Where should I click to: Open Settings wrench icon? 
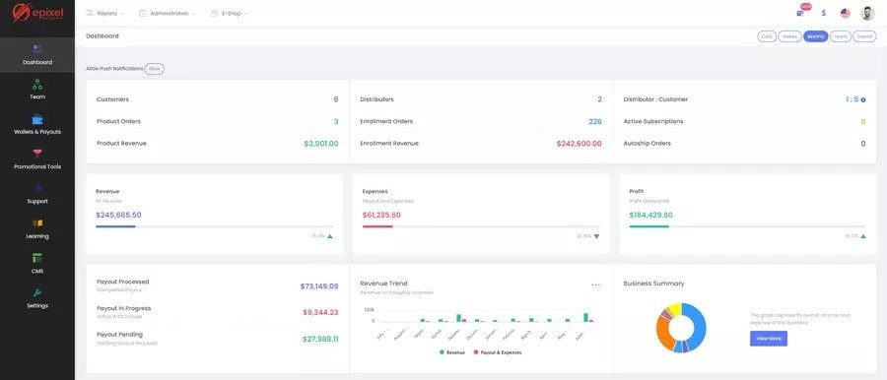click(37, 293)
